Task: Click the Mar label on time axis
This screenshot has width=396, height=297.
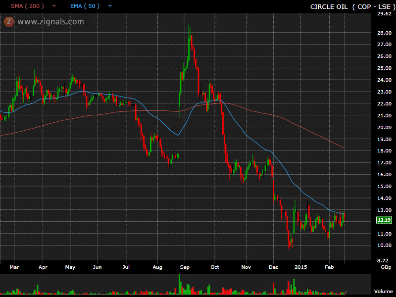Action: [x=14, y=267]
